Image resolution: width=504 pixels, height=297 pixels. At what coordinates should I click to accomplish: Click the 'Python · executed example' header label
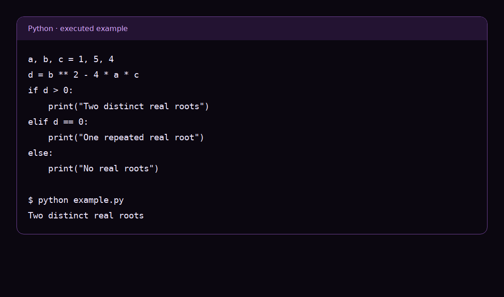(78, 28)
